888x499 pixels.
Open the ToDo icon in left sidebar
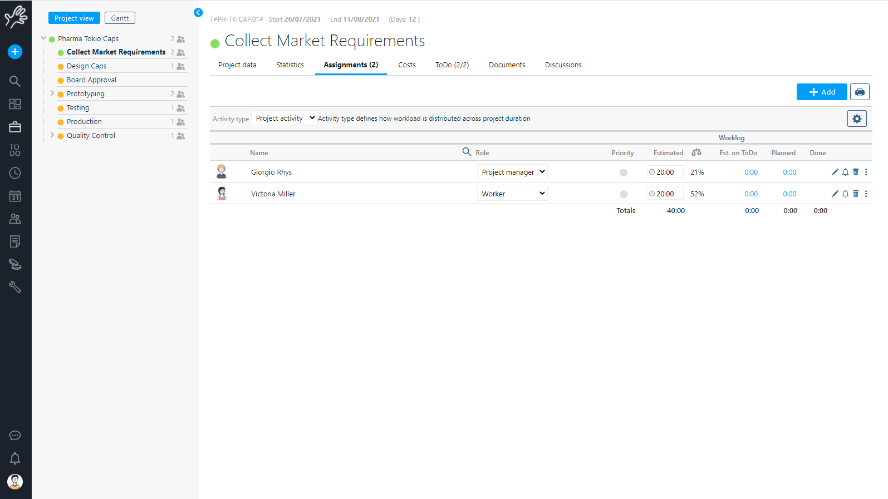(15, 150)
